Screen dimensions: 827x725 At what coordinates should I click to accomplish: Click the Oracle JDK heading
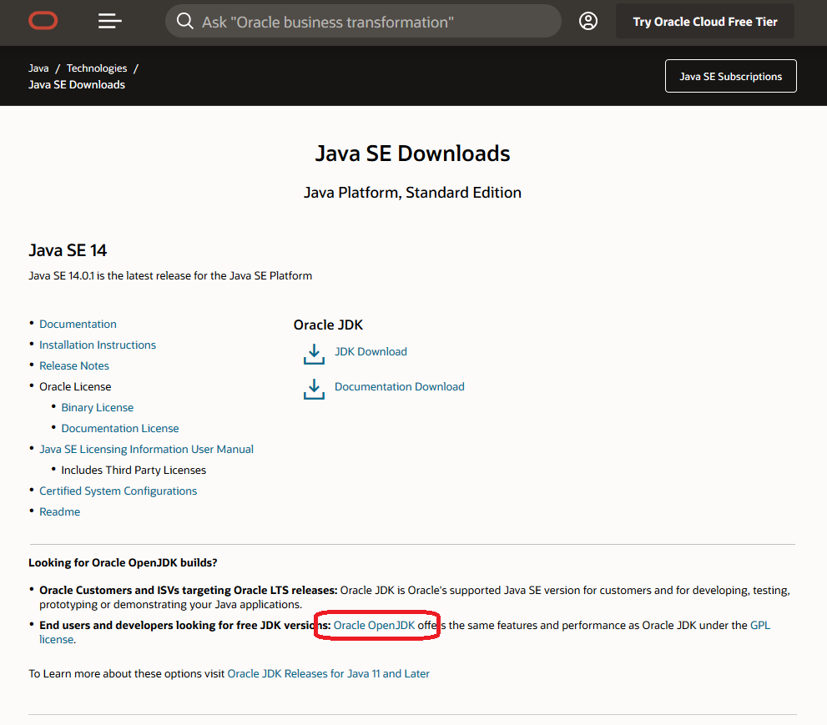[328, 325]
